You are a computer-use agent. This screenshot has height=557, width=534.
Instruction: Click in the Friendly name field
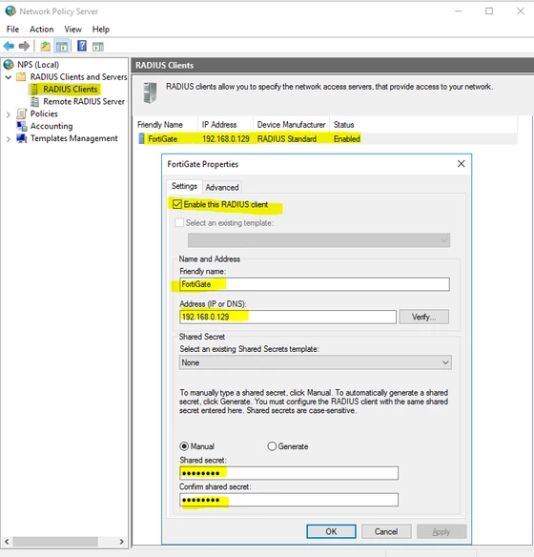click(315, 284)
